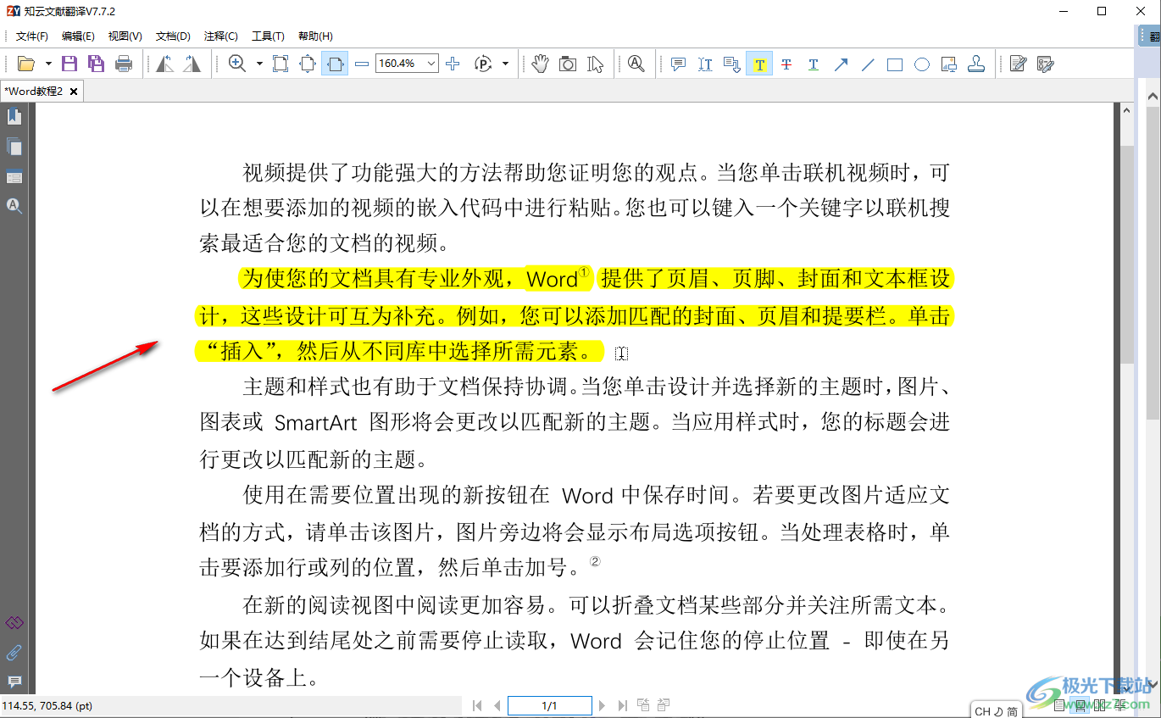Choose the text callout box tool

(732, 64)
